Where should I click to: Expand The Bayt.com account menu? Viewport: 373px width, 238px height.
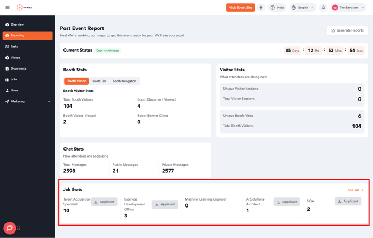tap(348, 8)
